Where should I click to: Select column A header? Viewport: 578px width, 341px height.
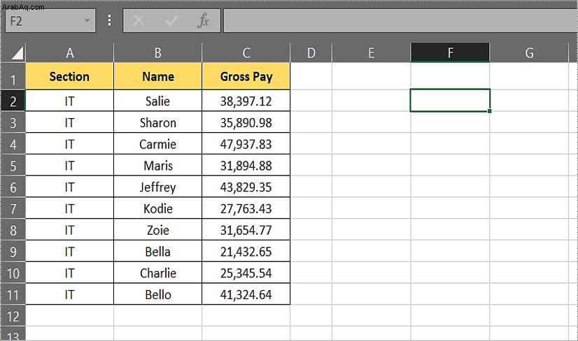click(x=70, y=52)
